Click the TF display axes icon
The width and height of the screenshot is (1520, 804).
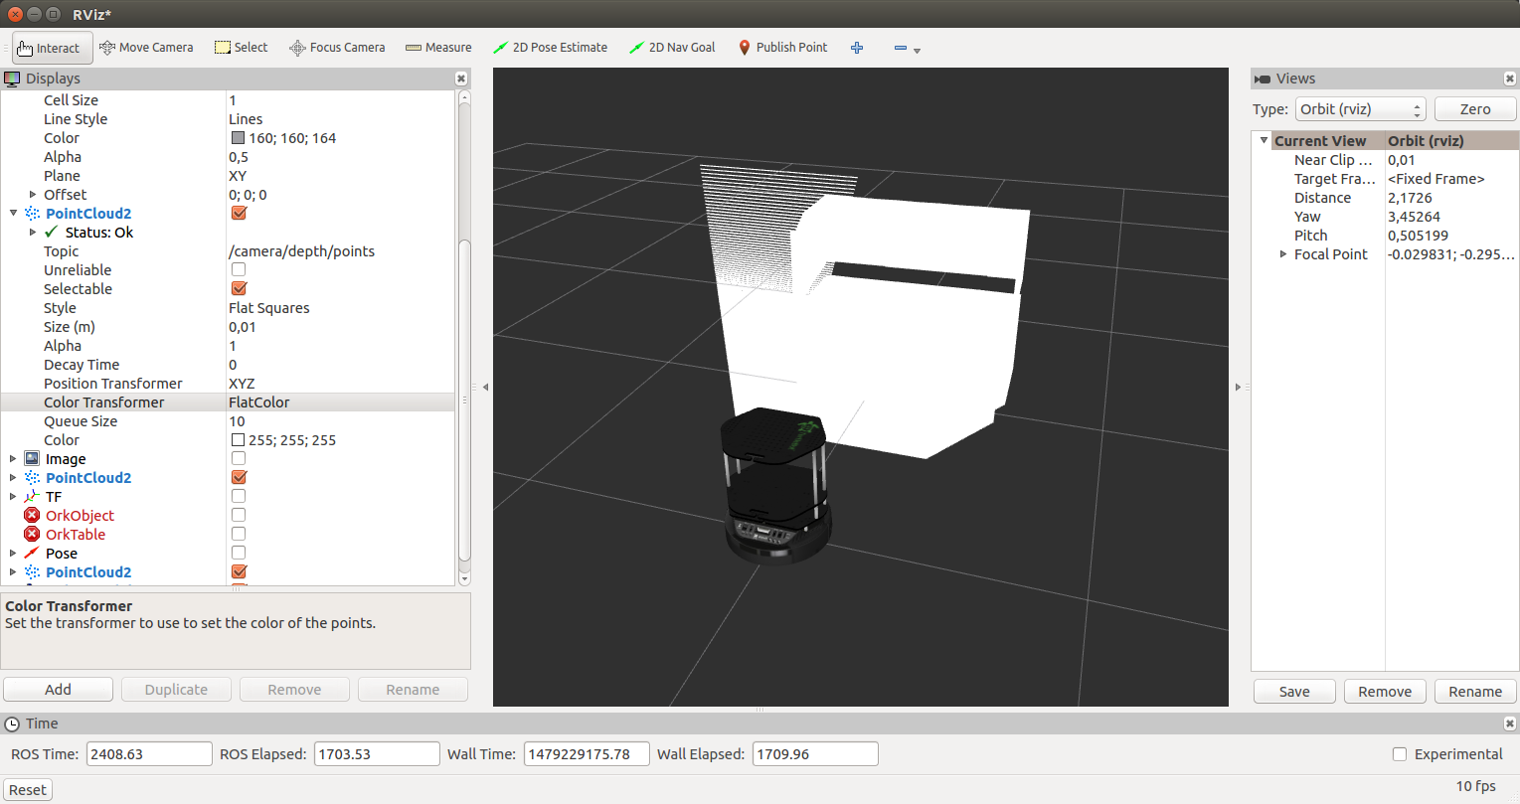pyautogui.click(x=32, y=497)
